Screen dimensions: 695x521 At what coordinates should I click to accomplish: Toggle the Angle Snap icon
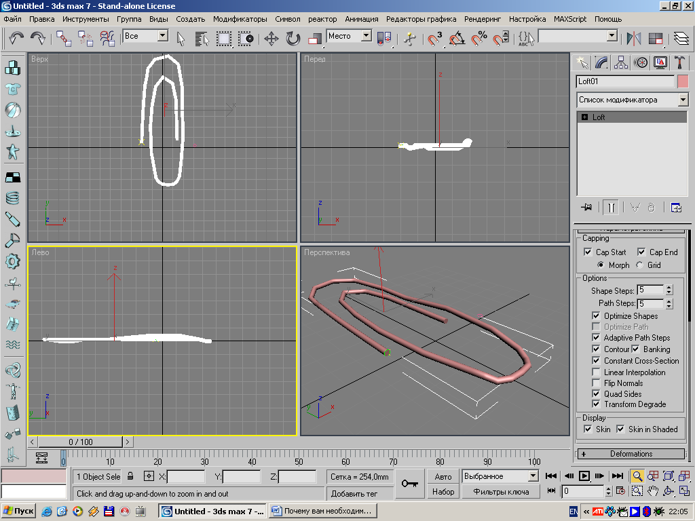457,39
